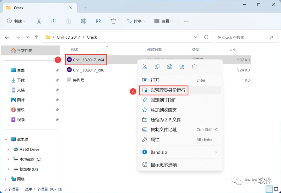The width and height of the screenshot is (281, 193).
Task: Close the Crack tab
Action: (x=71, y=8)
